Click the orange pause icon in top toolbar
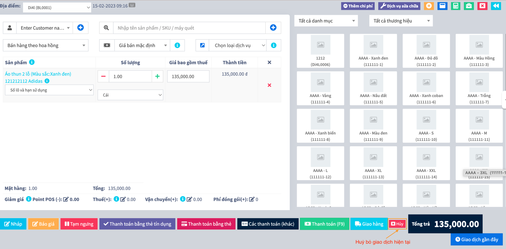Viewport: 506px width, 249px height. click(429, 6)
